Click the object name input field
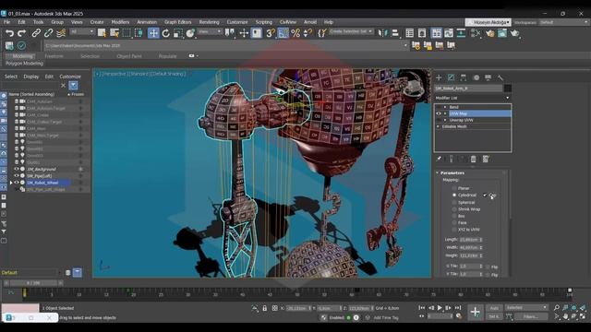591x332 pixels. (468, 89)
